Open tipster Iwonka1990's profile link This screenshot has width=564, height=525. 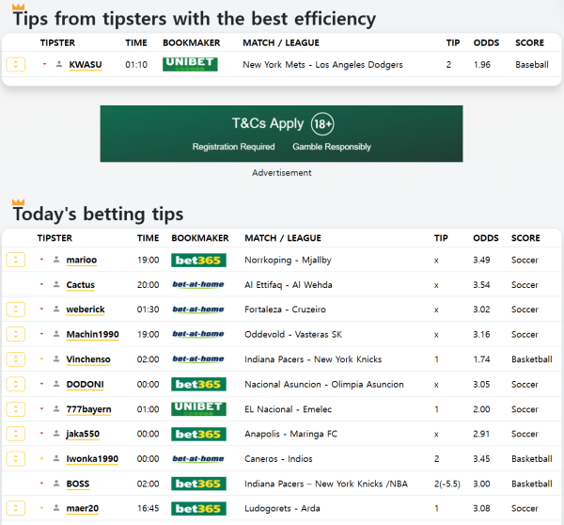pyautogui.click(x=92, y=459)
